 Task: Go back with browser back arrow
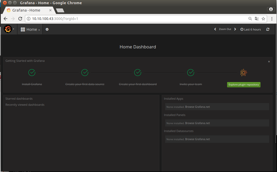[6, 19]
